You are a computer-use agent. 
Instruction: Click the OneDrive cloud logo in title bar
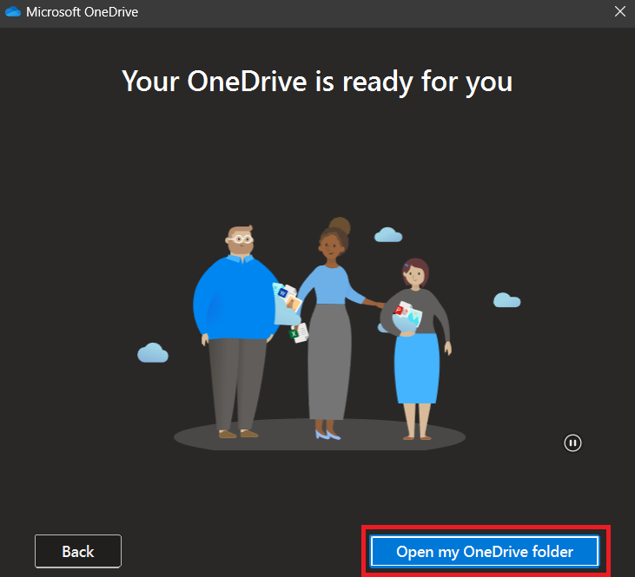pos(12,12)
